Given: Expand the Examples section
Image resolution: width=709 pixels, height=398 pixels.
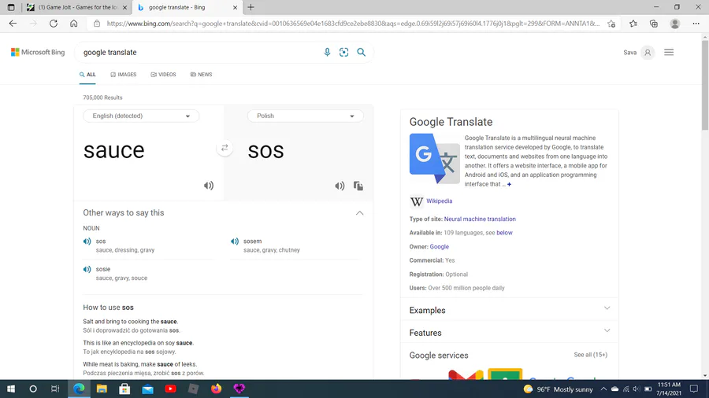Looking at the screenshot, I should pyautogui.click(x=607, y=308).
